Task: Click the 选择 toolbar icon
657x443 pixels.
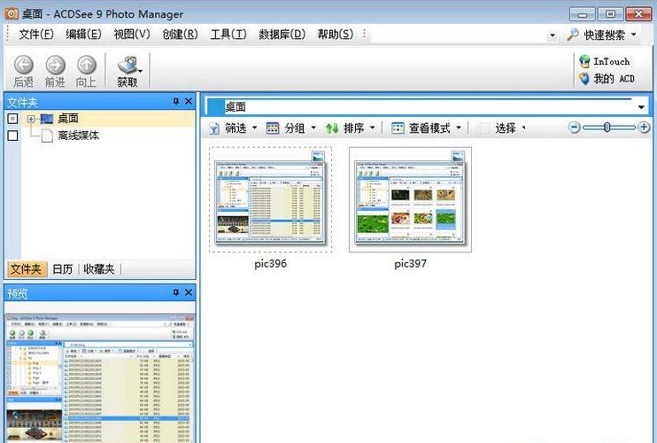Action: pyautogui.click(x=484, y=128)
